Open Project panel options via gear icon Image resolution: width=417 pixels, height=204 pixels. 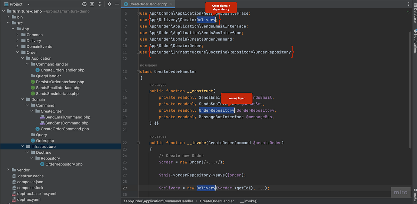click(x=109, y=3)
